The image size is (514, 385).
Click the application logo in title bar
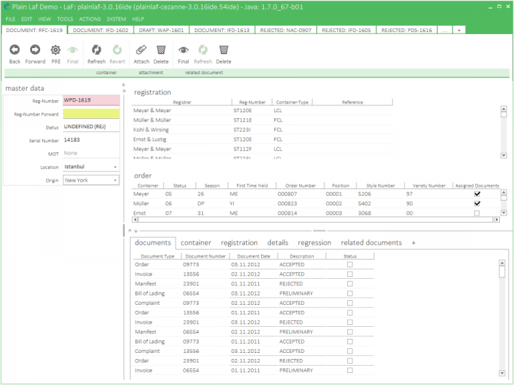point(6,7)
